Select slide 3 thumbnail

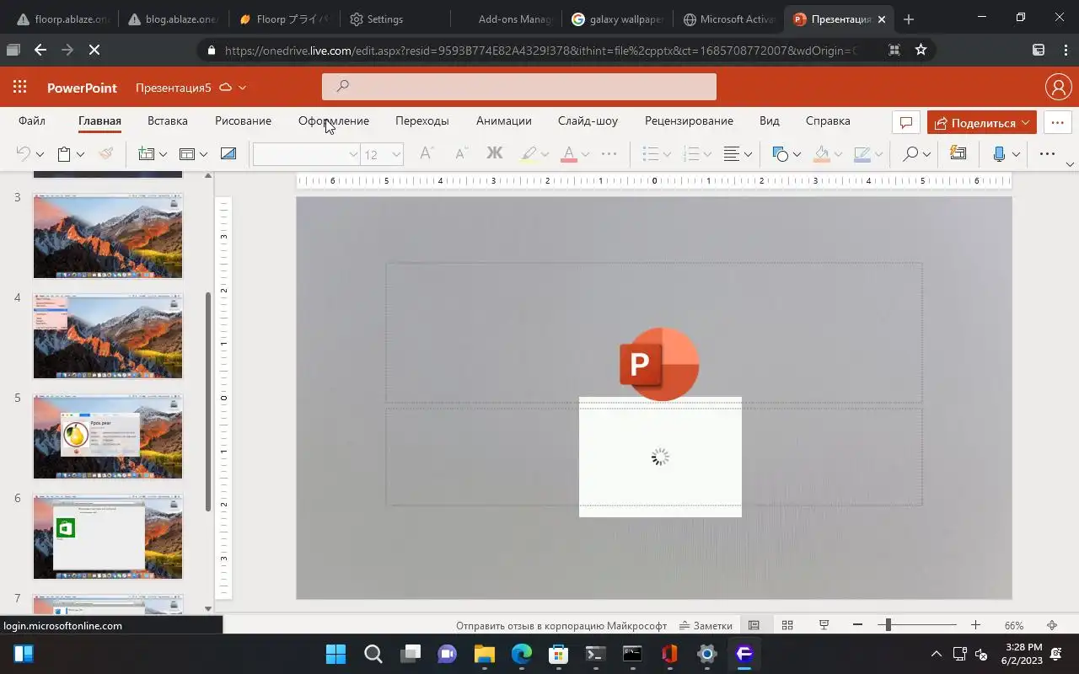(108, 235)
